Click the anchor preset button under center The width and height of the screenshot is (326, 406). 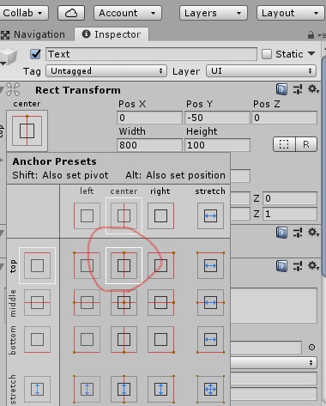(x=27, y=130)
